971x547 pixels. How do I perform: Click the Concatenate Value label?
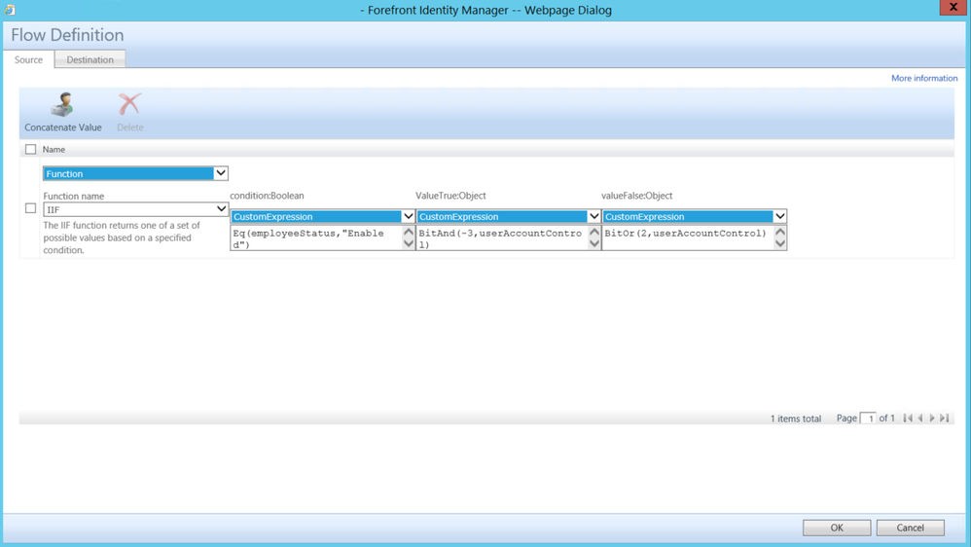63,127
